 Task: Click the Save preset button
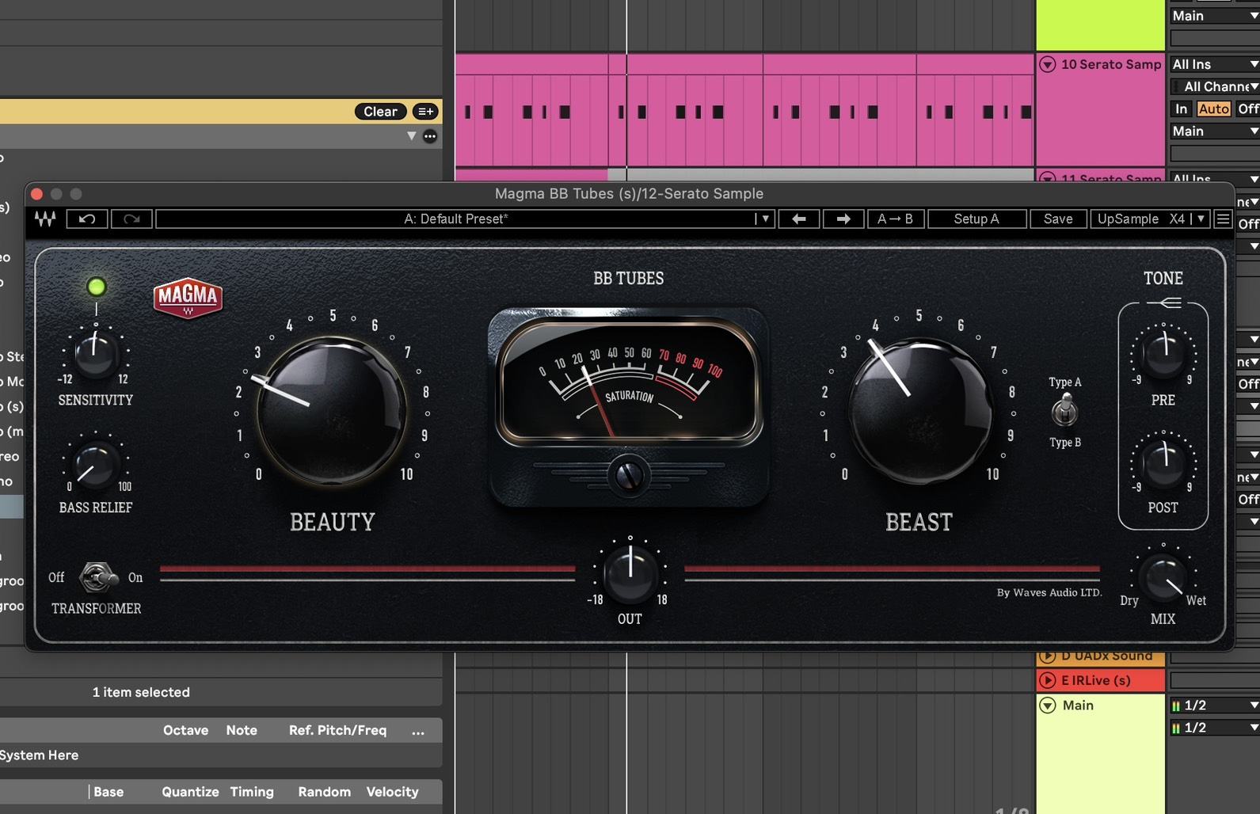pos(1058,219)
